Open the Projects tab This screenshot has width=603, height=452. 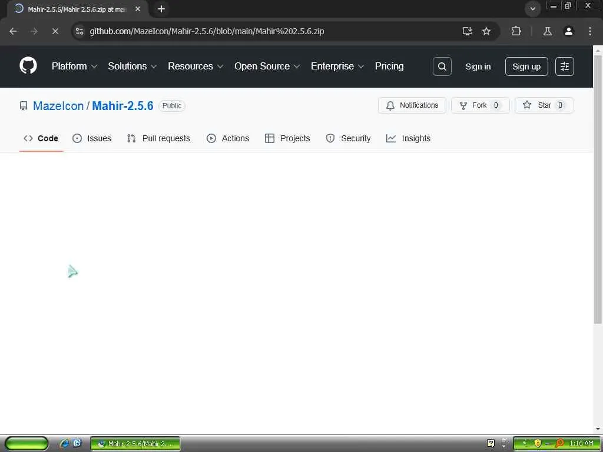[287, 138]
